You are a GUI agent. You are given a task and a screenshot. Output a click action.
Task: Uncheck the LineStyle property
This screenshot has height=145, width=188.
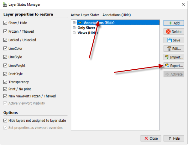click(5, 57)
